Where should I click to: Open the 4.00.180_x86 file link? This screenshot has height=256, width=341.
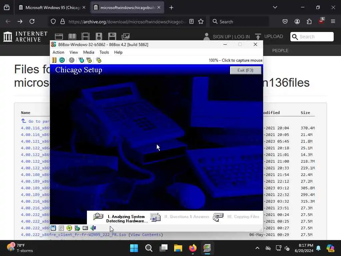(35, 175)
